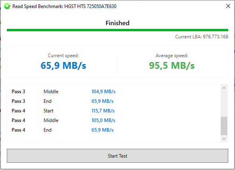Click the green finished progress bar
Viewport: 235px width, 170px height.
(x=117, y=30)
